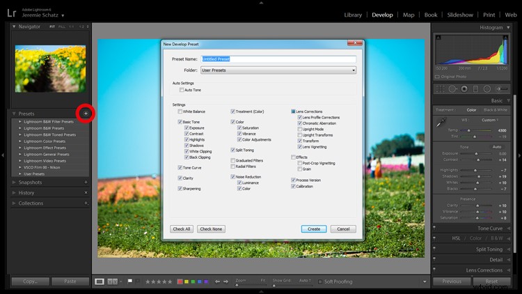Open the Map module
Image resolution: width=522 pixels, height=294 pixels.
(409, 15)
